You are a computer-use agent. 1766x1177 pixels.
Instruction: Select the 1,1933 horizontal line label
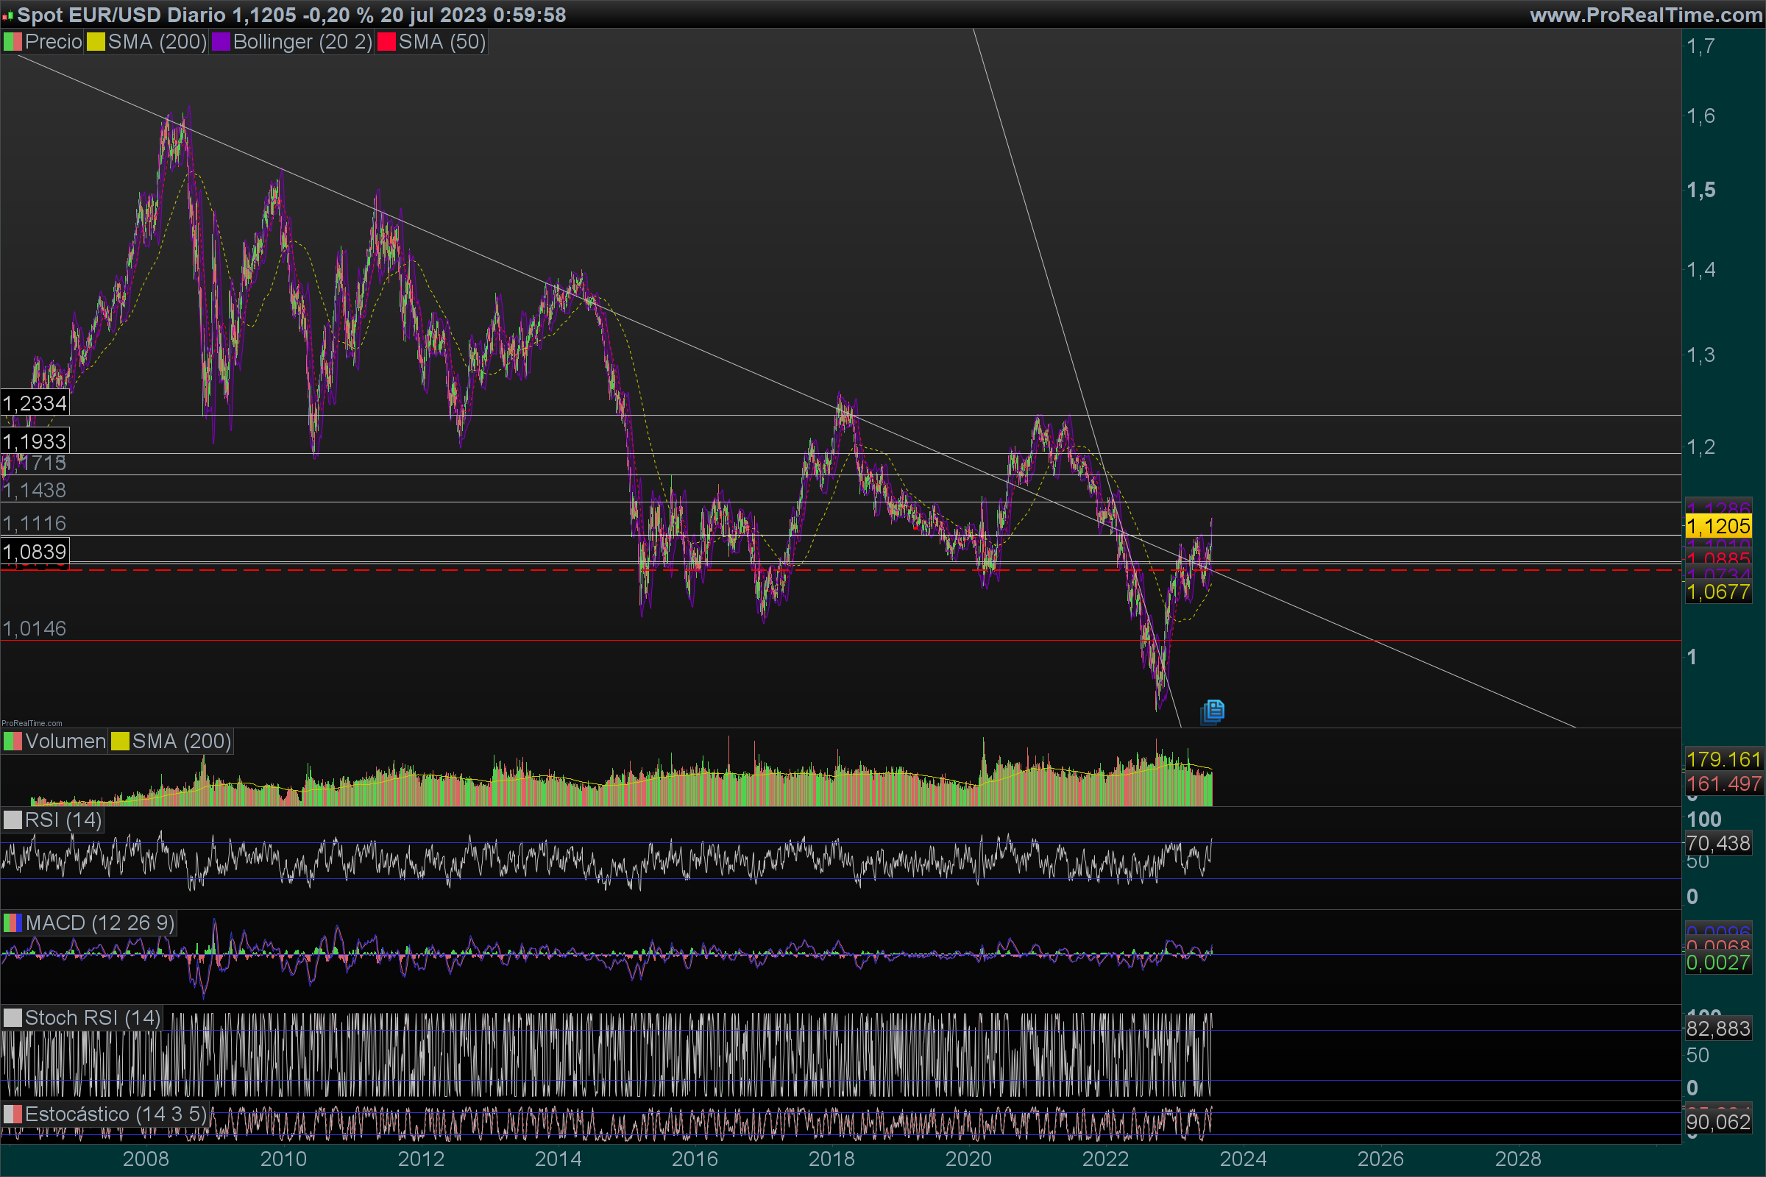pos(35,441)
